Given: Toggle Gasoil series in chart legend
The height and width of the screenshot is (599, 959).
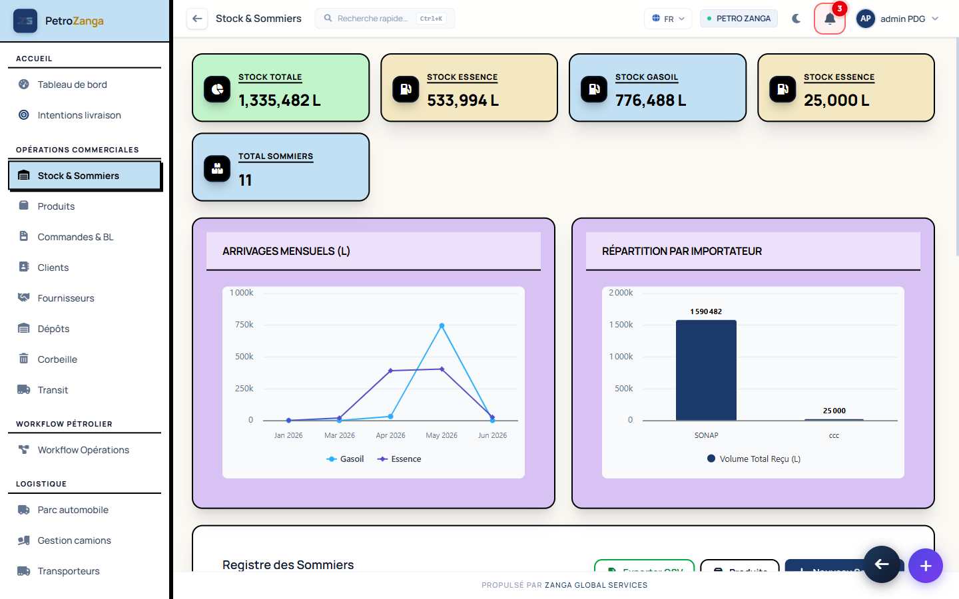Looking at the screenshot, I should pos(345,459).
